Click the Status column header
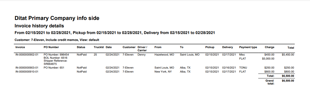This screenshot has width=310, height=97. pos(81,47)
